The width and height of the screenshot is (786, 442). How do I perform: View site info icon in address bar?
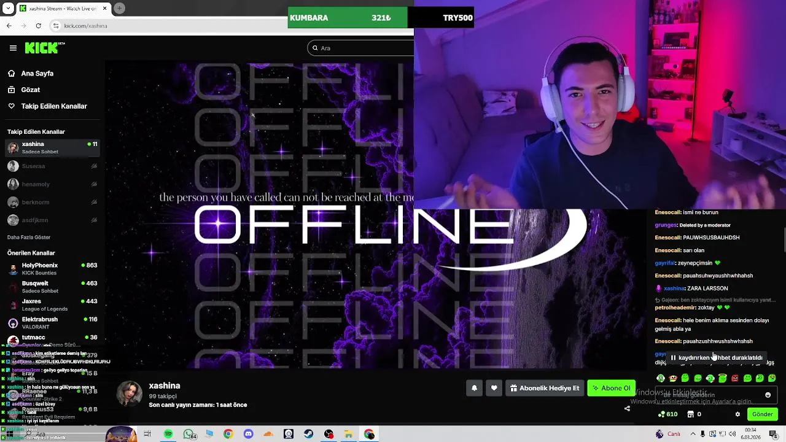click(x=56, y=26)
